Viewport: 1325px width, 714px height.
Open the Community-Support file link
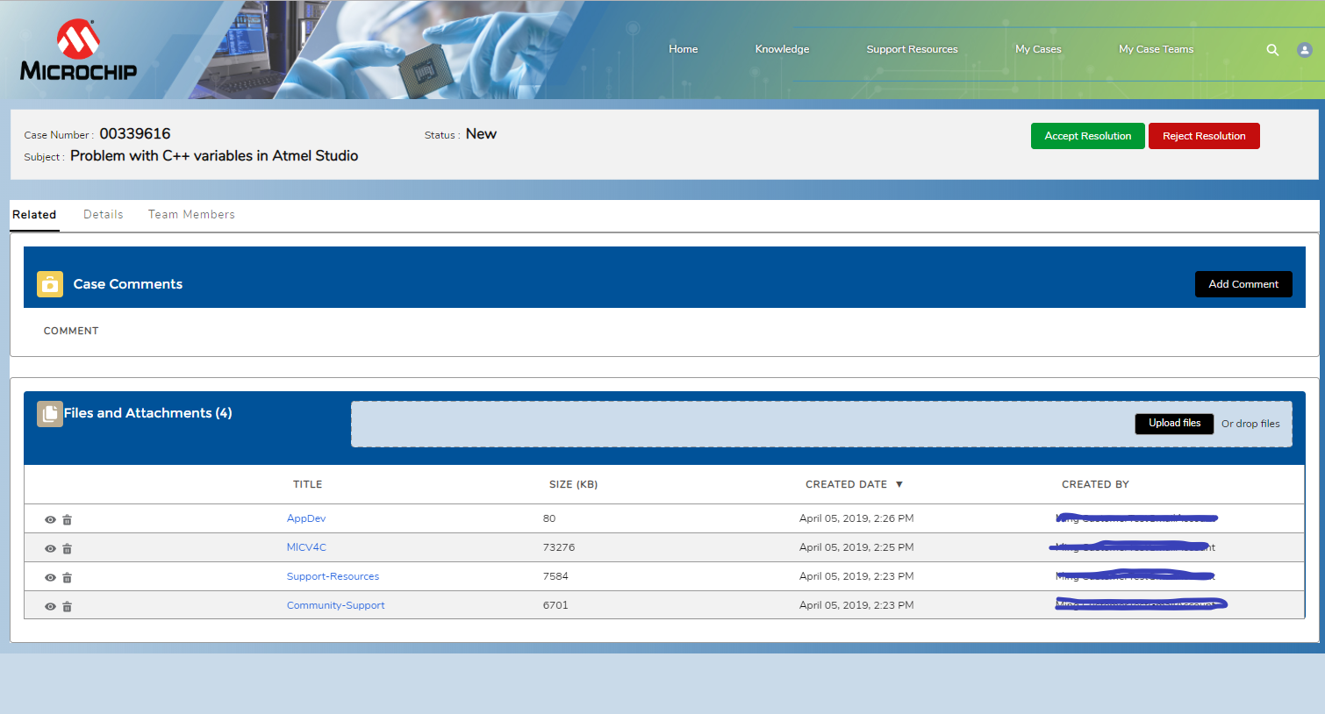(x=335, y=605)
